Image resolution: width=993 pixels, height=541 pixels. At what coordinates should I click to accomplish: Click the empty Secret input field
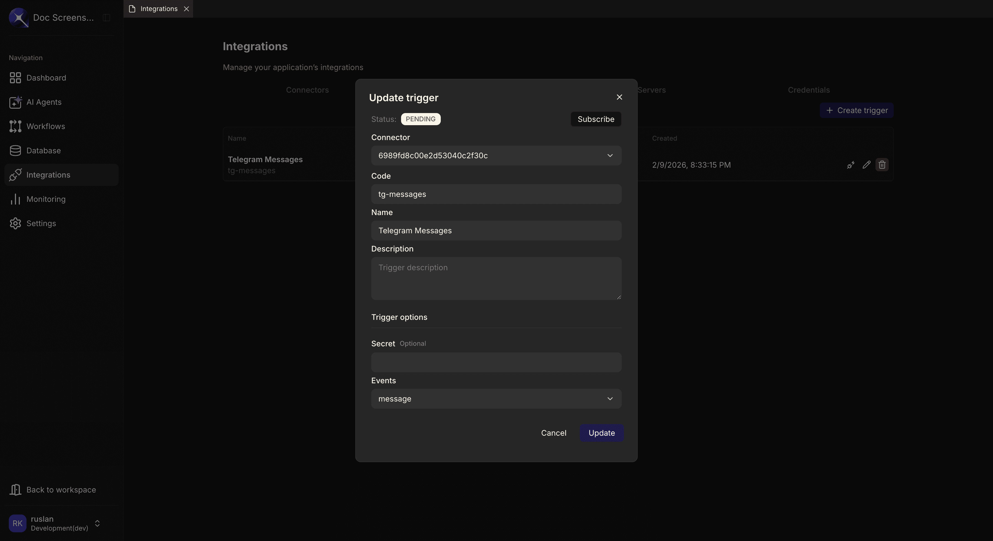[496, 362]
